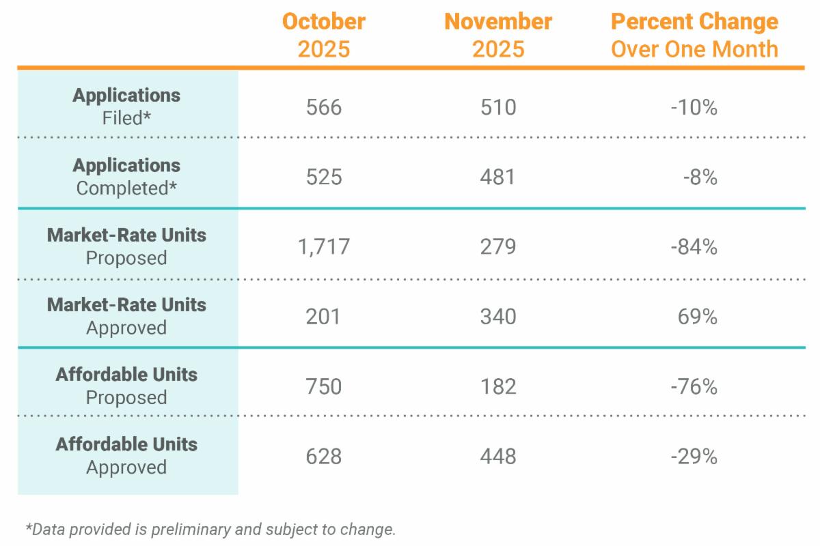Click the preliminary data footnote text
820x546 pixels.
(x=210, y=529)
